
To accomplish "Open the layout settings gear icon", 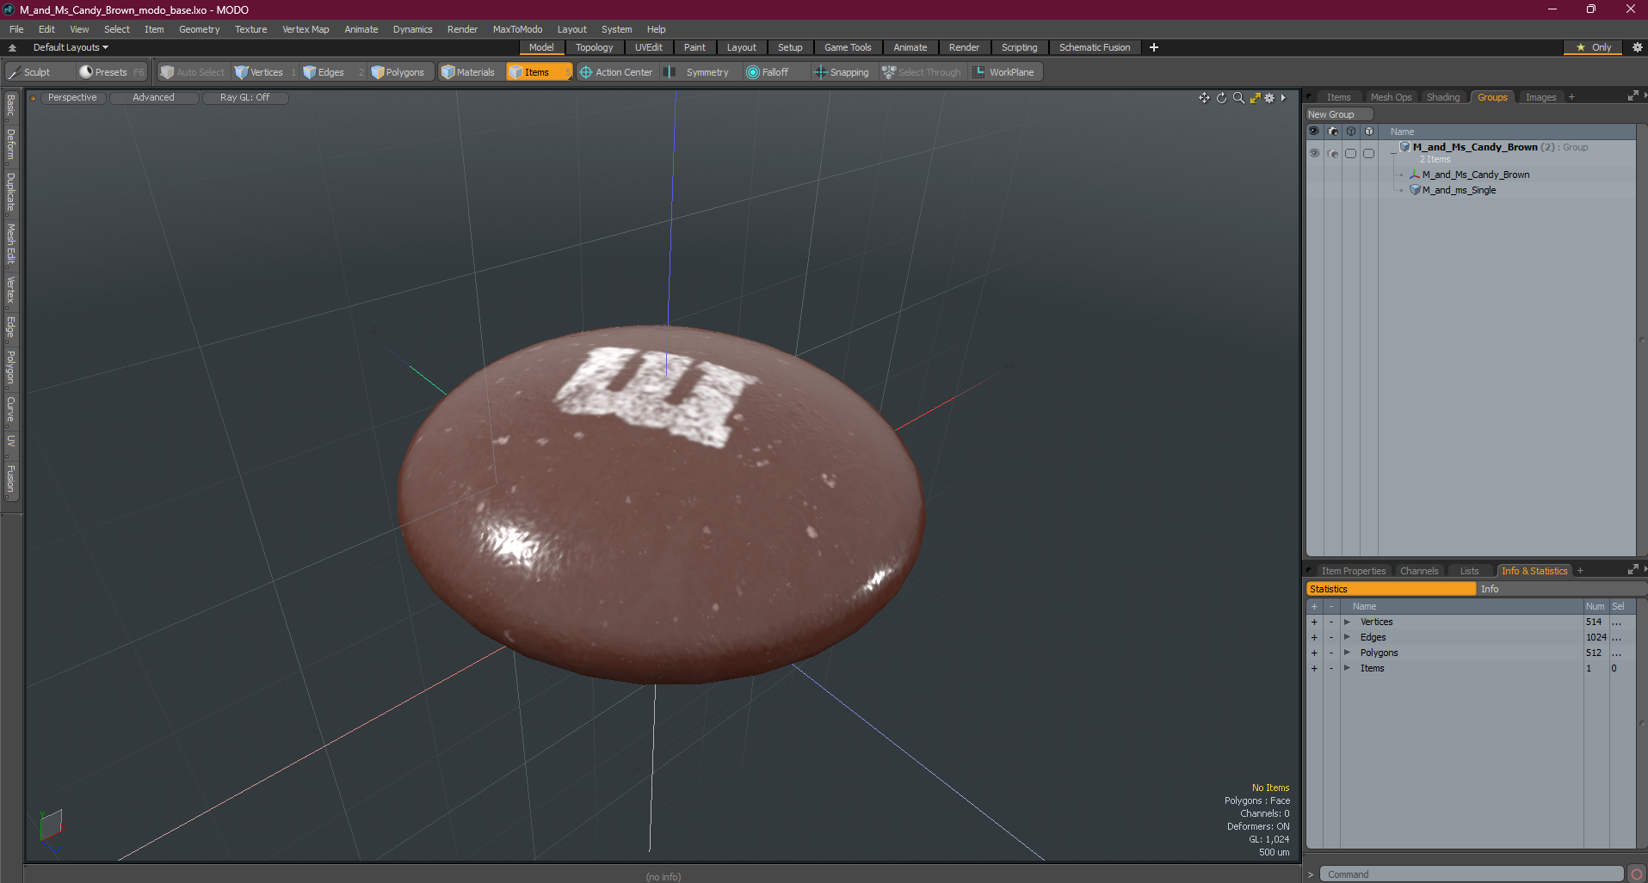I will pyautogui.click(x=1638, y=47).
